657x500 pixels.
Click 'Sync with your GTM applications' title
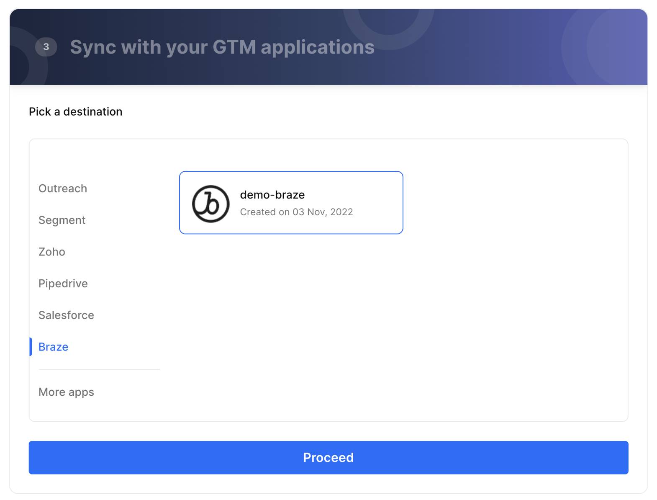222,47
